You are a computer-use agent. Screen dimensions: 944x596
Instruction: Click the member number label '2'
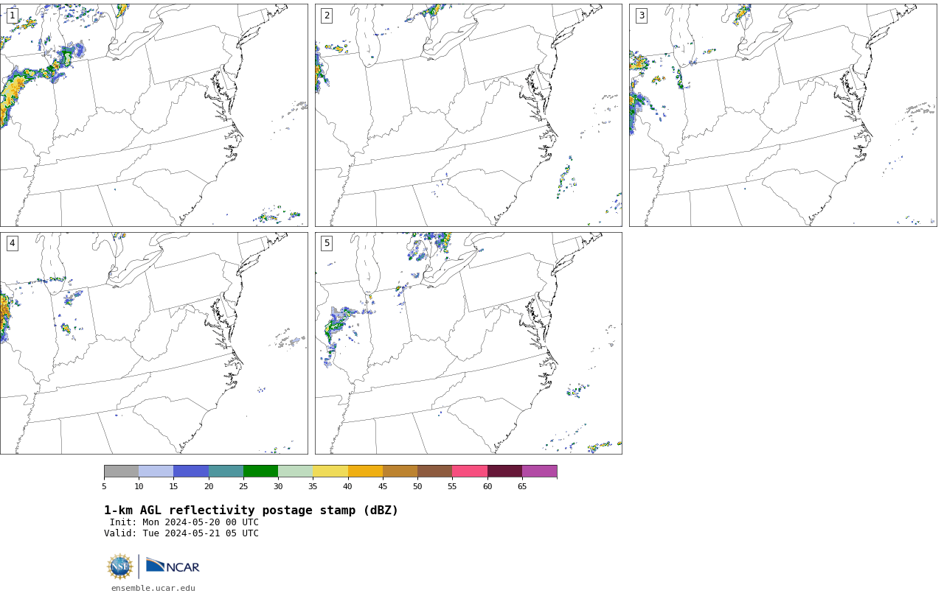click(327, 15)
